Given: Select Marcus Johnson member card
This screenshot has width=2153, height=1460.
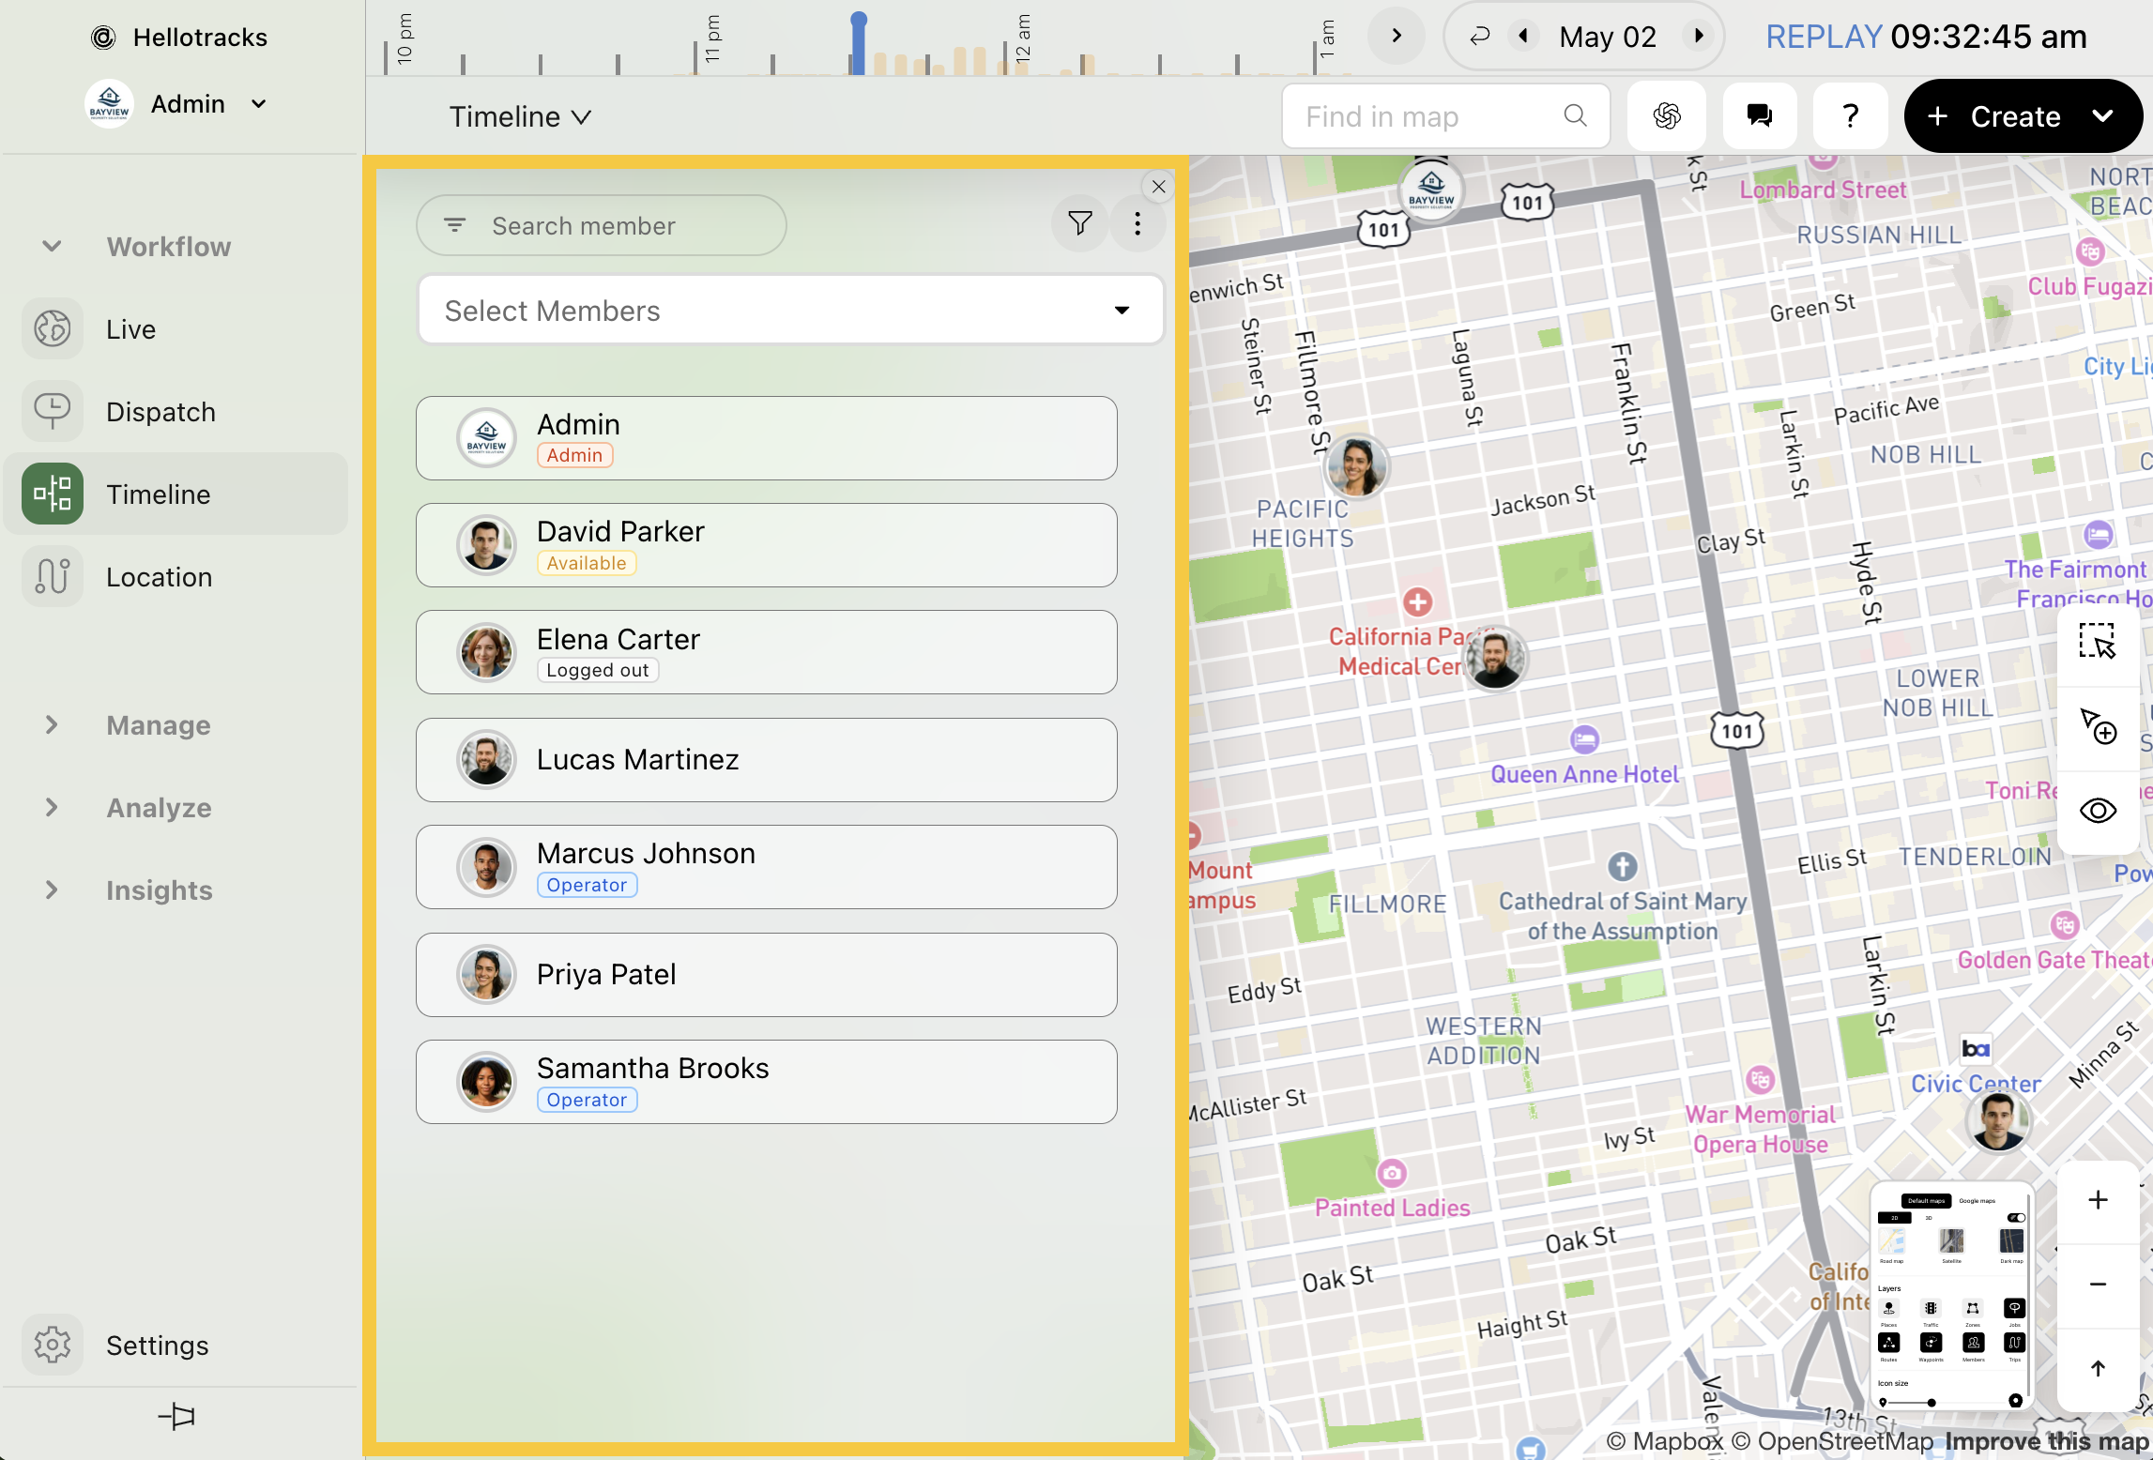Looking at the screenshot, I should coord(766,867).
